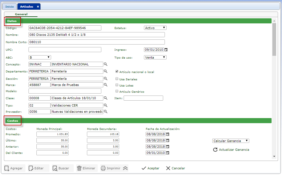282x175 pixels.
Task: Click the Cancelar button
Action: click(x=175, y=168)
